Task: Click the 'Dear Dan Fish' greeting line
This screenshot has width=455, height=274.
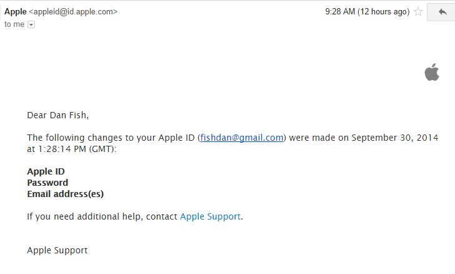Action: pyautogui.click(x=57, y=115)
